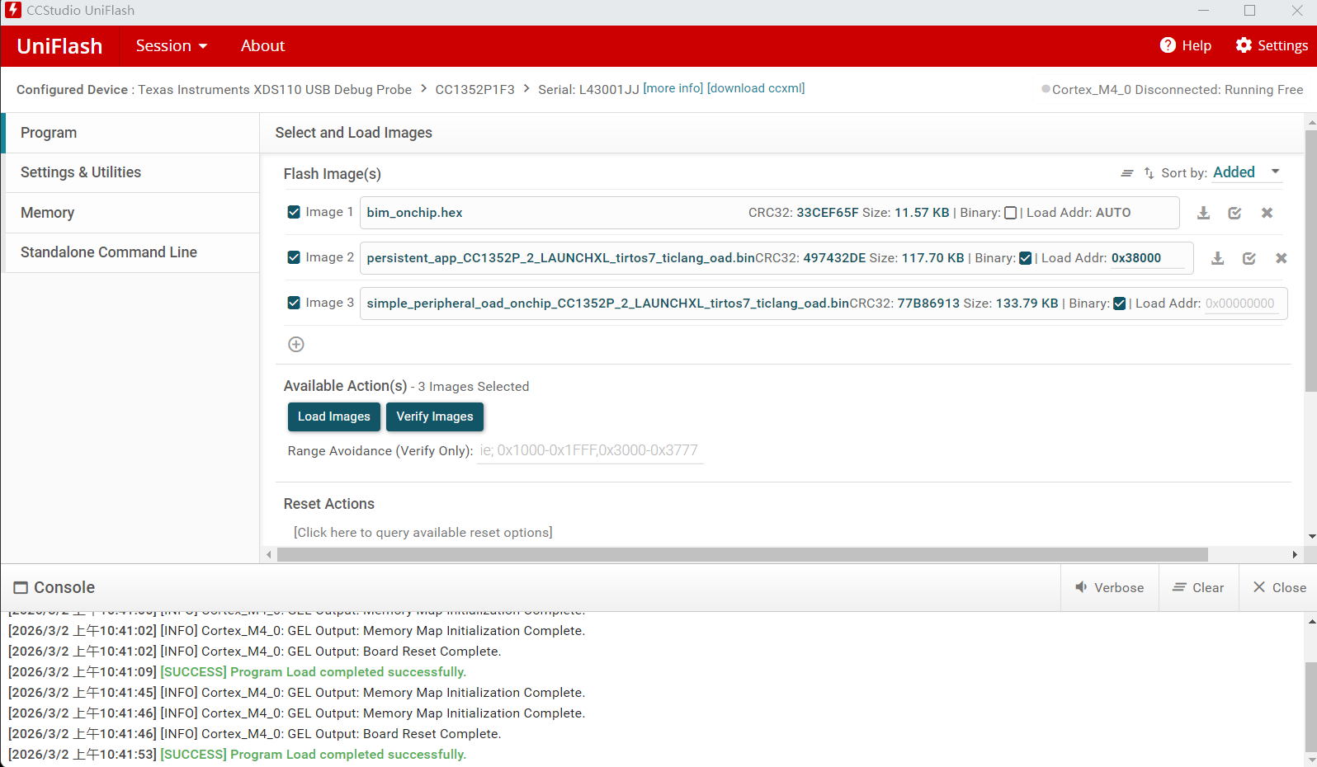1317x767 pixels.
Task: Open the About page
Action: pyautogui.click(x=262, y=45)
